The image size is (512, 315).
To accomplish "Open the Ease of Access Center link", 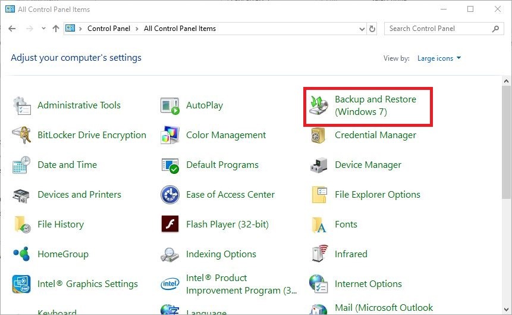I will 231,195.
